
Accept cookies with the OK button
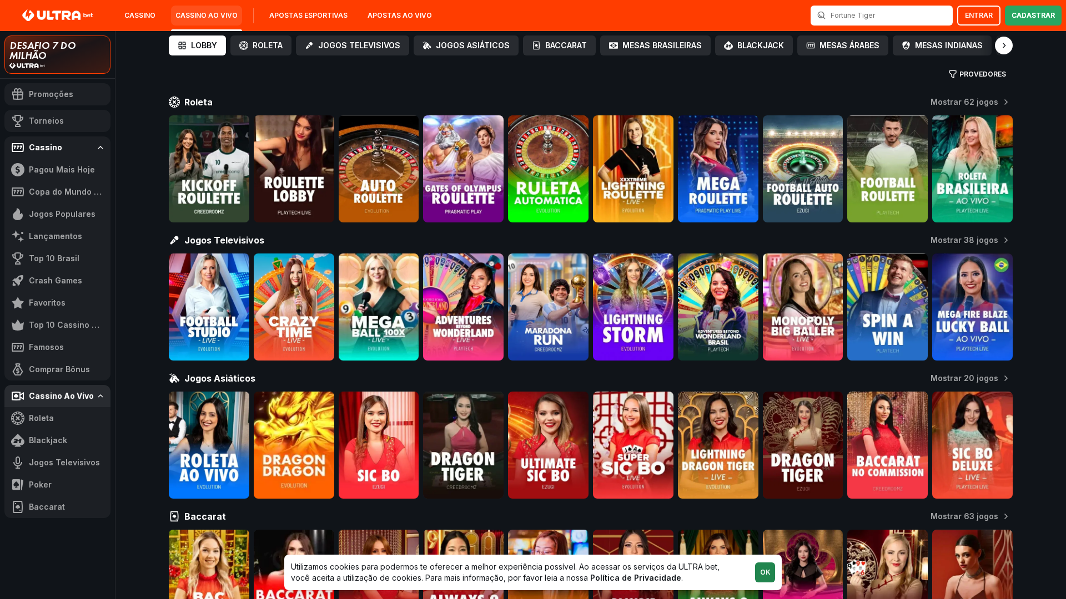765,572
